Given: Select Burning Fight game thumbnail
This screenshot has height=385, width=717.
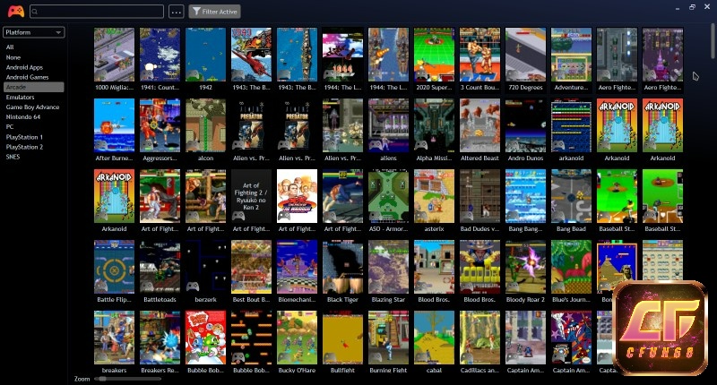Looking at the screenshot, I should 388,338.
